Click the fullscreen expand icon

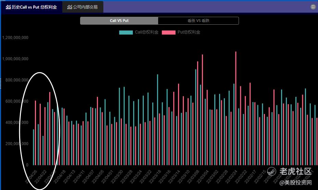[x=313, y=7]
